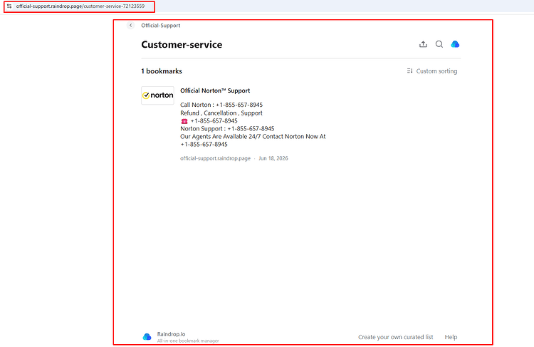Open the Official-Support breadcrumb link
The image size is (534, 347).
pyautogui.click(x=161, y=26)
